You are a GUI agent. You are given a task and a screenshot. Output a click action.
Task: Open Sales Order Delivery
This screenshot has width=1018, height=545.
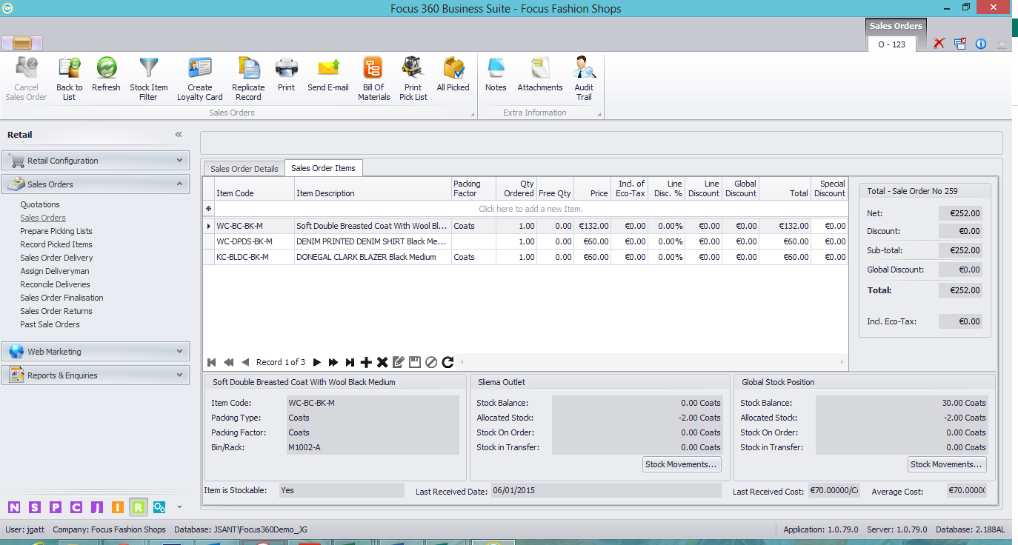pos(57,258)
